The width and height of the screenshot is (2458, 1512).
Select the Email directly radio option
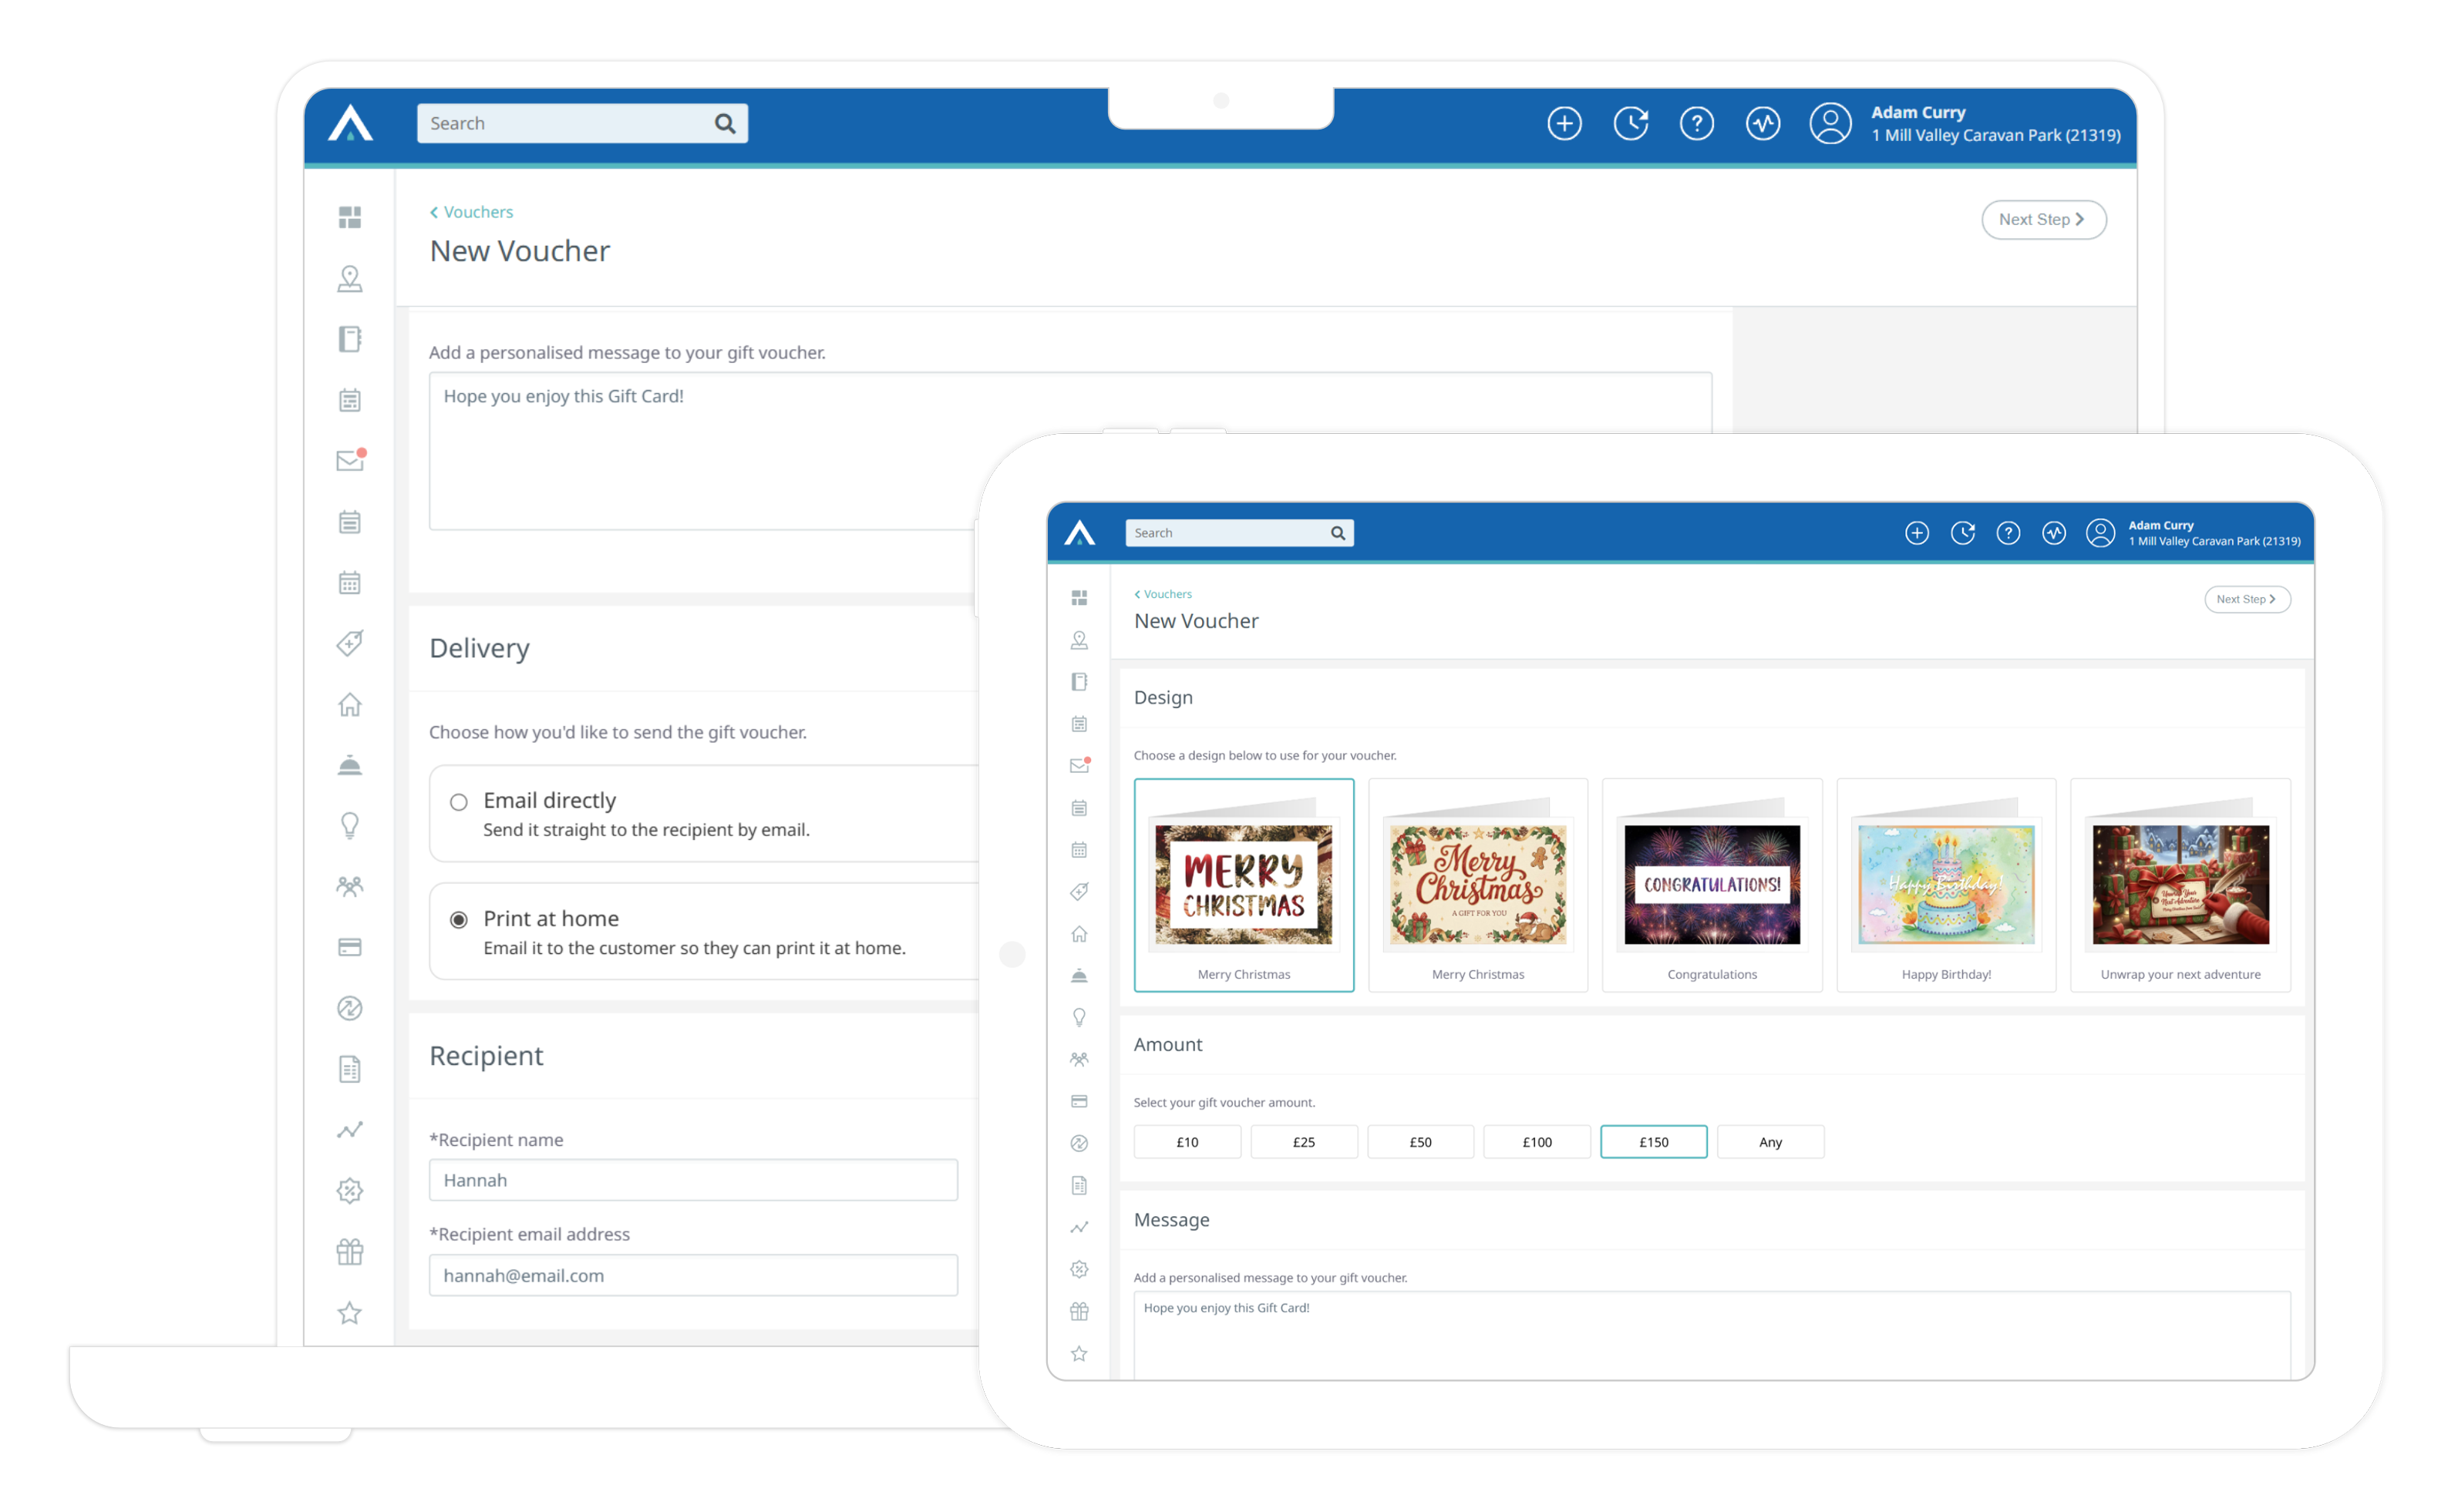(458, 802)
